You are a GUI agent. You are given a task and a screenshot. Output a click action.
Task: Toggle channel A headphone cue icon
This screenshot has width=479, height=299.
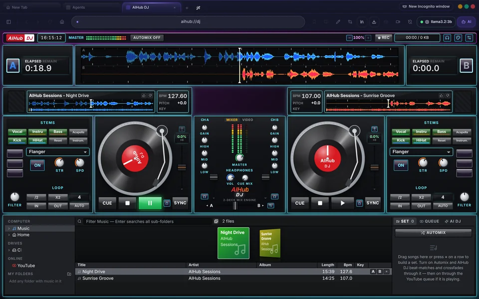205,196
